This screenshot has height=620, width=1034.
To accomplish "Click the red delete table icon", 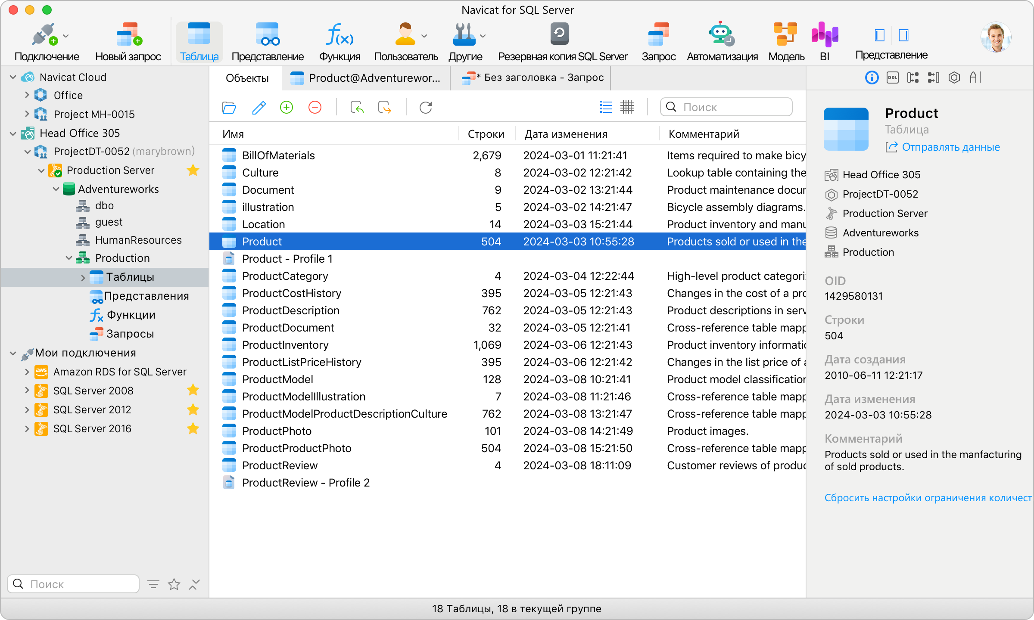I will (x=315, y=107).
